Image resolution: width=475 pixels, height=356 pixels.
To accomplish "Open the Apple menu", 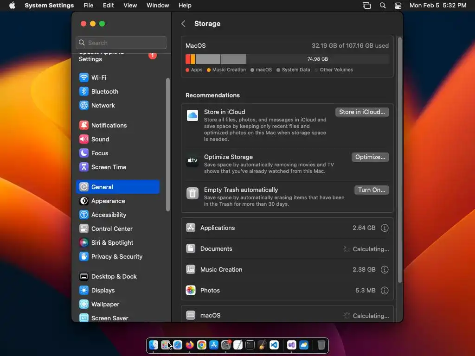I will (12, 6).
